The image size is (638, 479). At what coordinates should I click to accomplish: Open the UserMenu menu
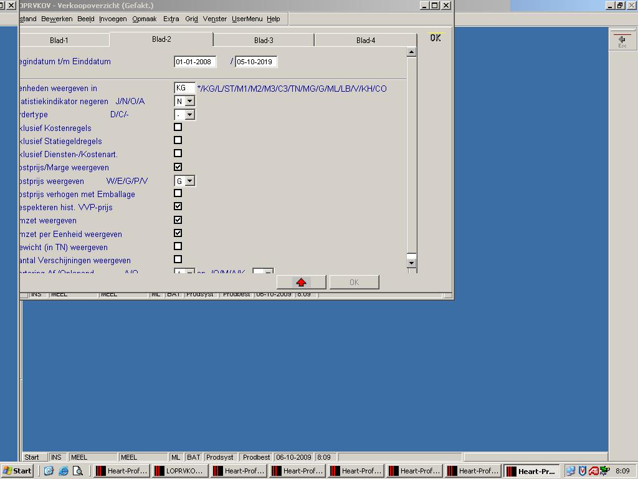click(247, 19)
